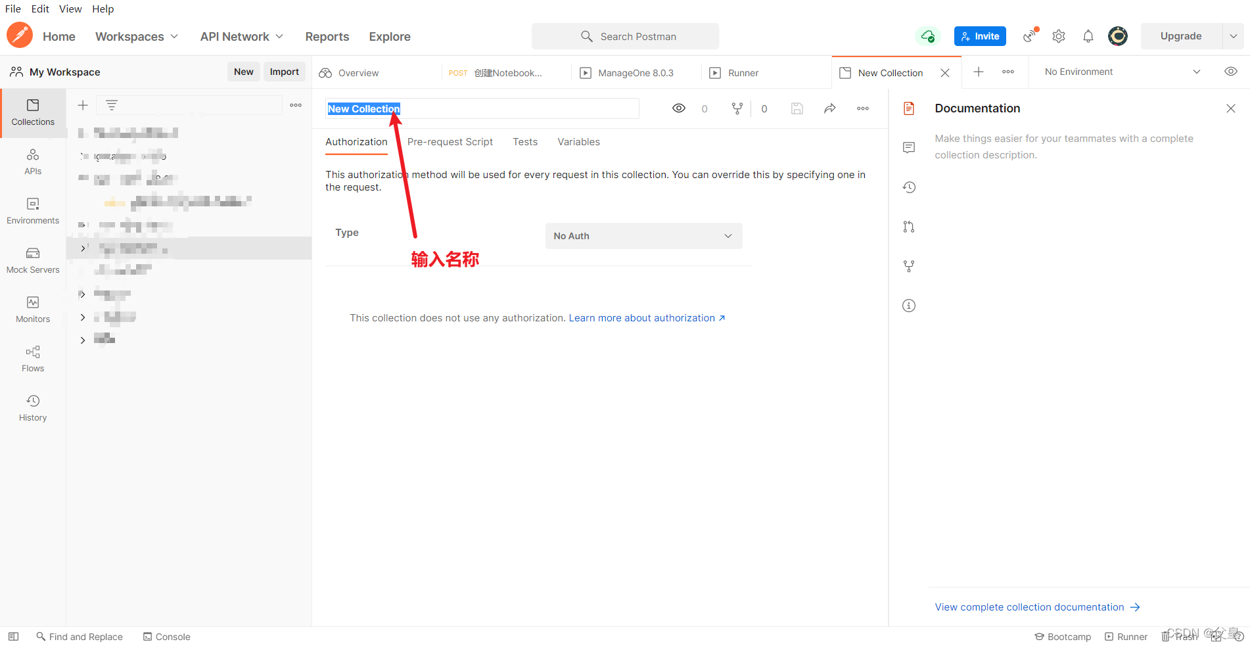Open the satellite capture requests icon
1250x646 pixels.
tap(1030, 35)
